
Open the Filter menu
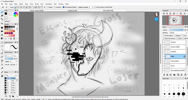click(16, 4)
